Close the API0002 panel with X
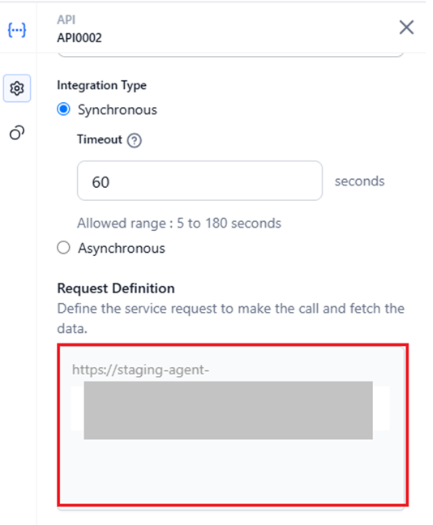The width and height of the screenshot is (433, 525). (x=406, y=27)
